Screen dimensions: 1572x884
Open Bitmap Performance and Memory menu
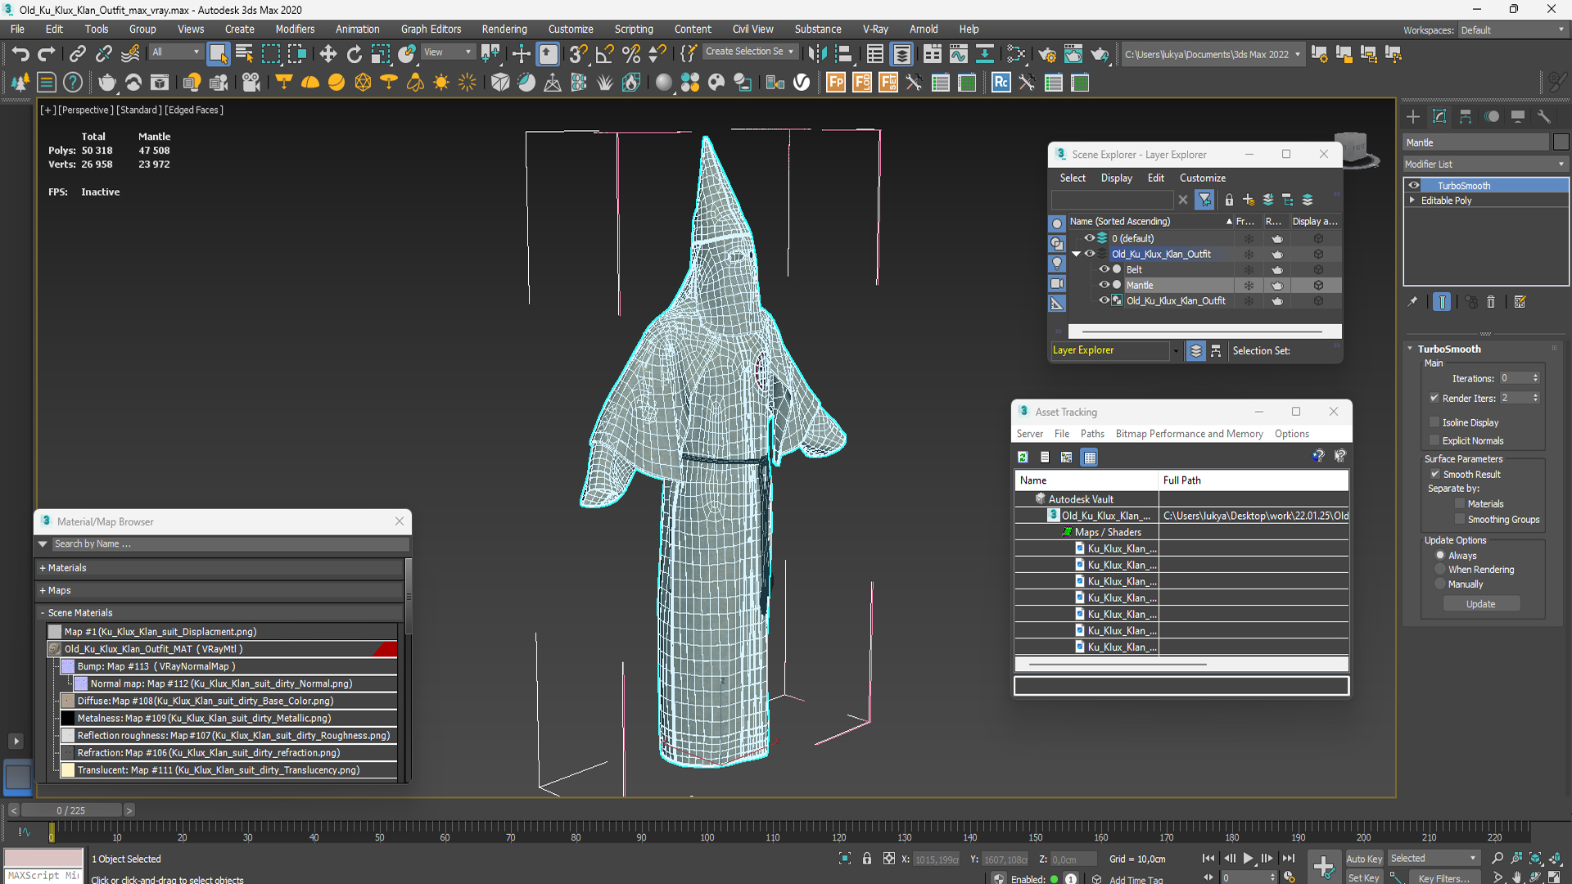point(1189,434)
